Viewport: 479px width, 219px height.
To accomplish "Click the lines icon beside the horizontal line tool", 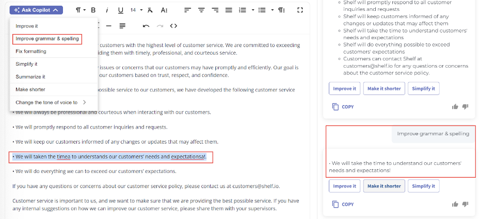I will (122, 26).
